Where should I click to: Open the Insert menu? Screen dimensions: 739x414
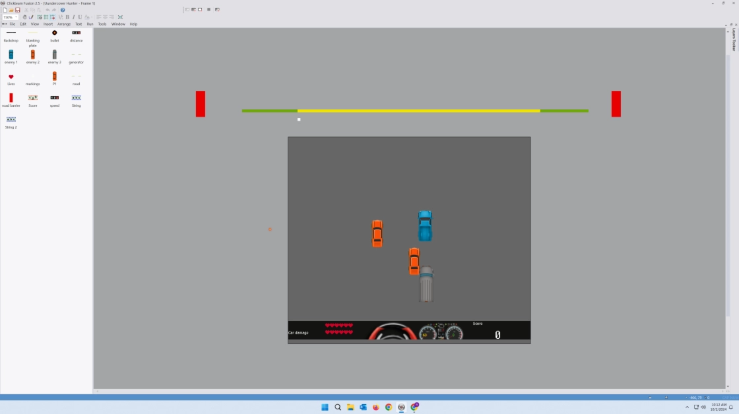tap(48, 24)
